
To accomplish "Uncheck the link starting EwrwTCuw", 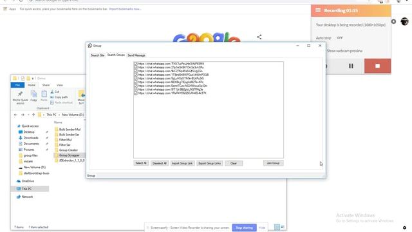I will click(x=136, y=86).
